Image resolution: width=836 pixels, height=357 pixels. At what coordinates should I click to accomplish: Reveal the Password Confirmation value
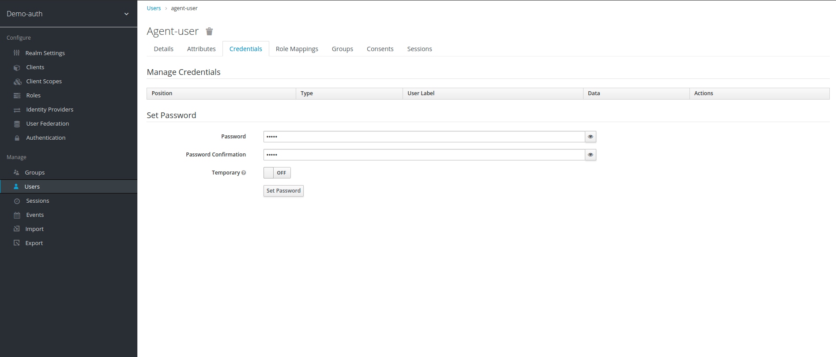(x=590, y=155)
